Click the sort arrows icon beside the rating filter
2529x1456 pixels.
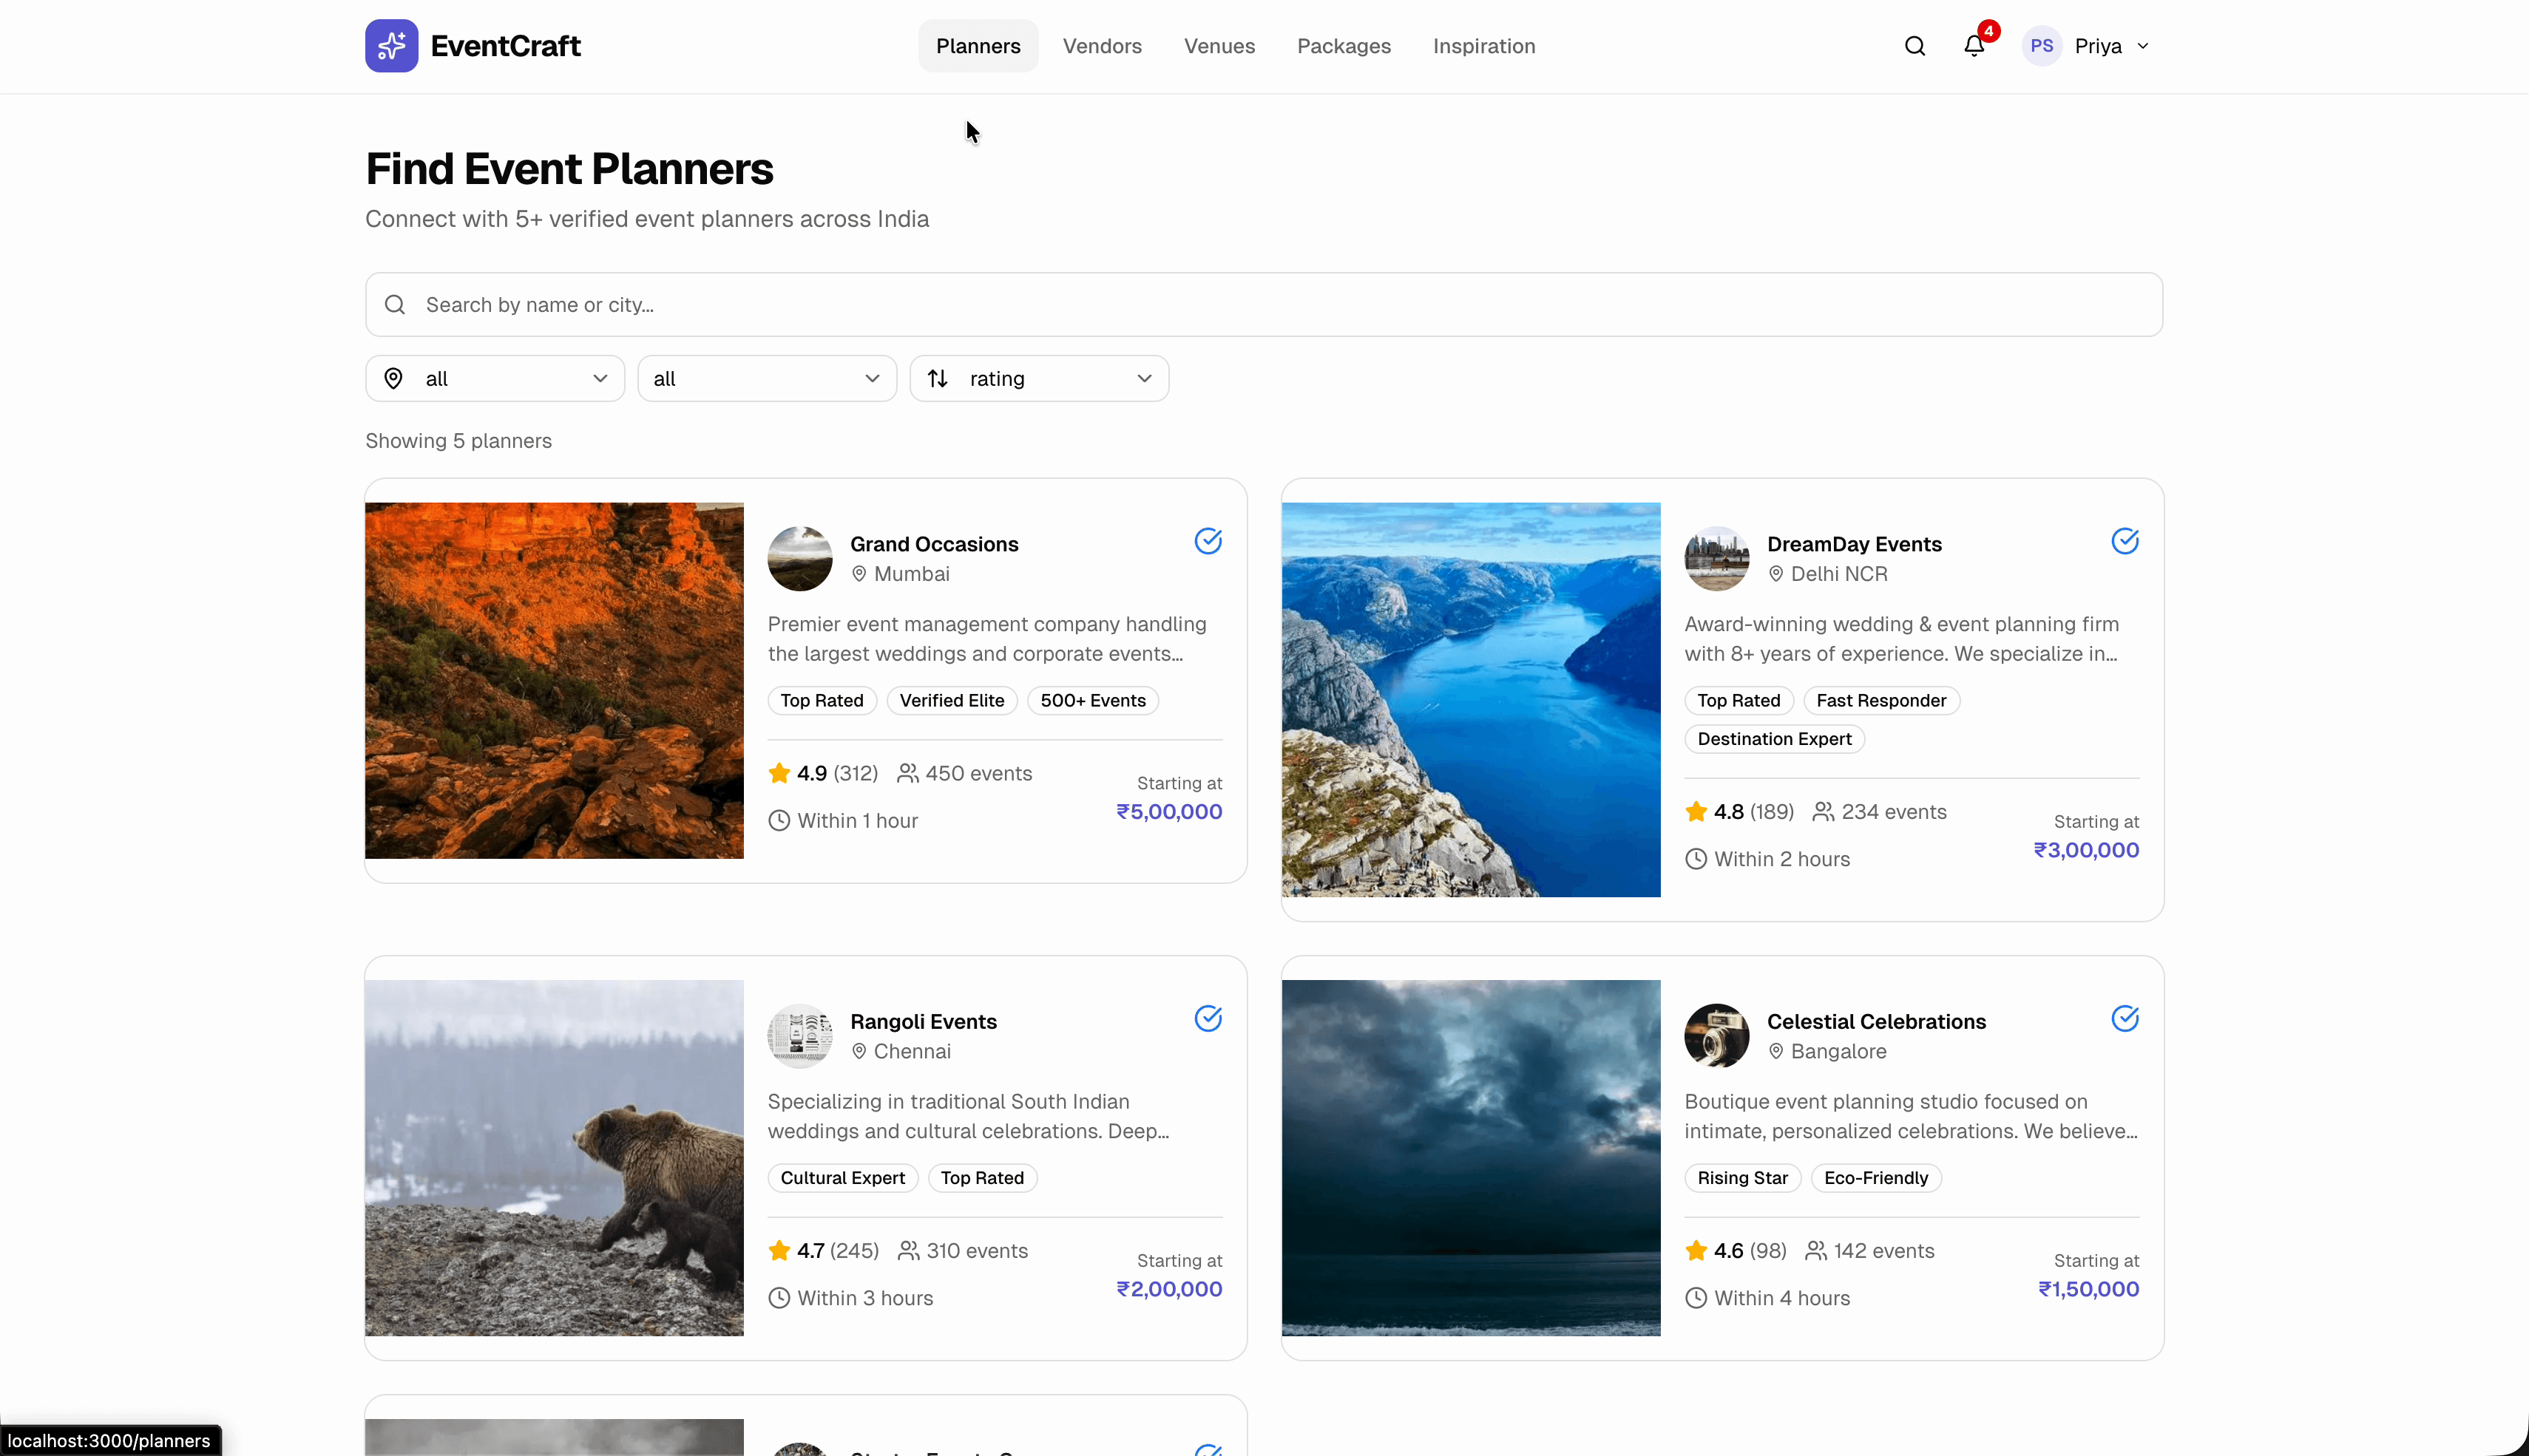pos(938,378)
